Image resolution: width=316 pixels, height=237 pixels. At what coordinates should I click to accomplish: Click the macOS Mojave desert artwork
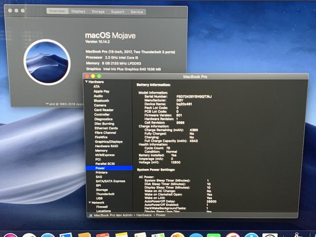tap(47, 62)
